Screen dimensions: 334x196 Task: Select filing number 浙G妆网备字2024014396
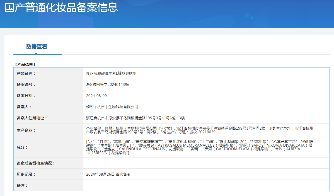108,84
